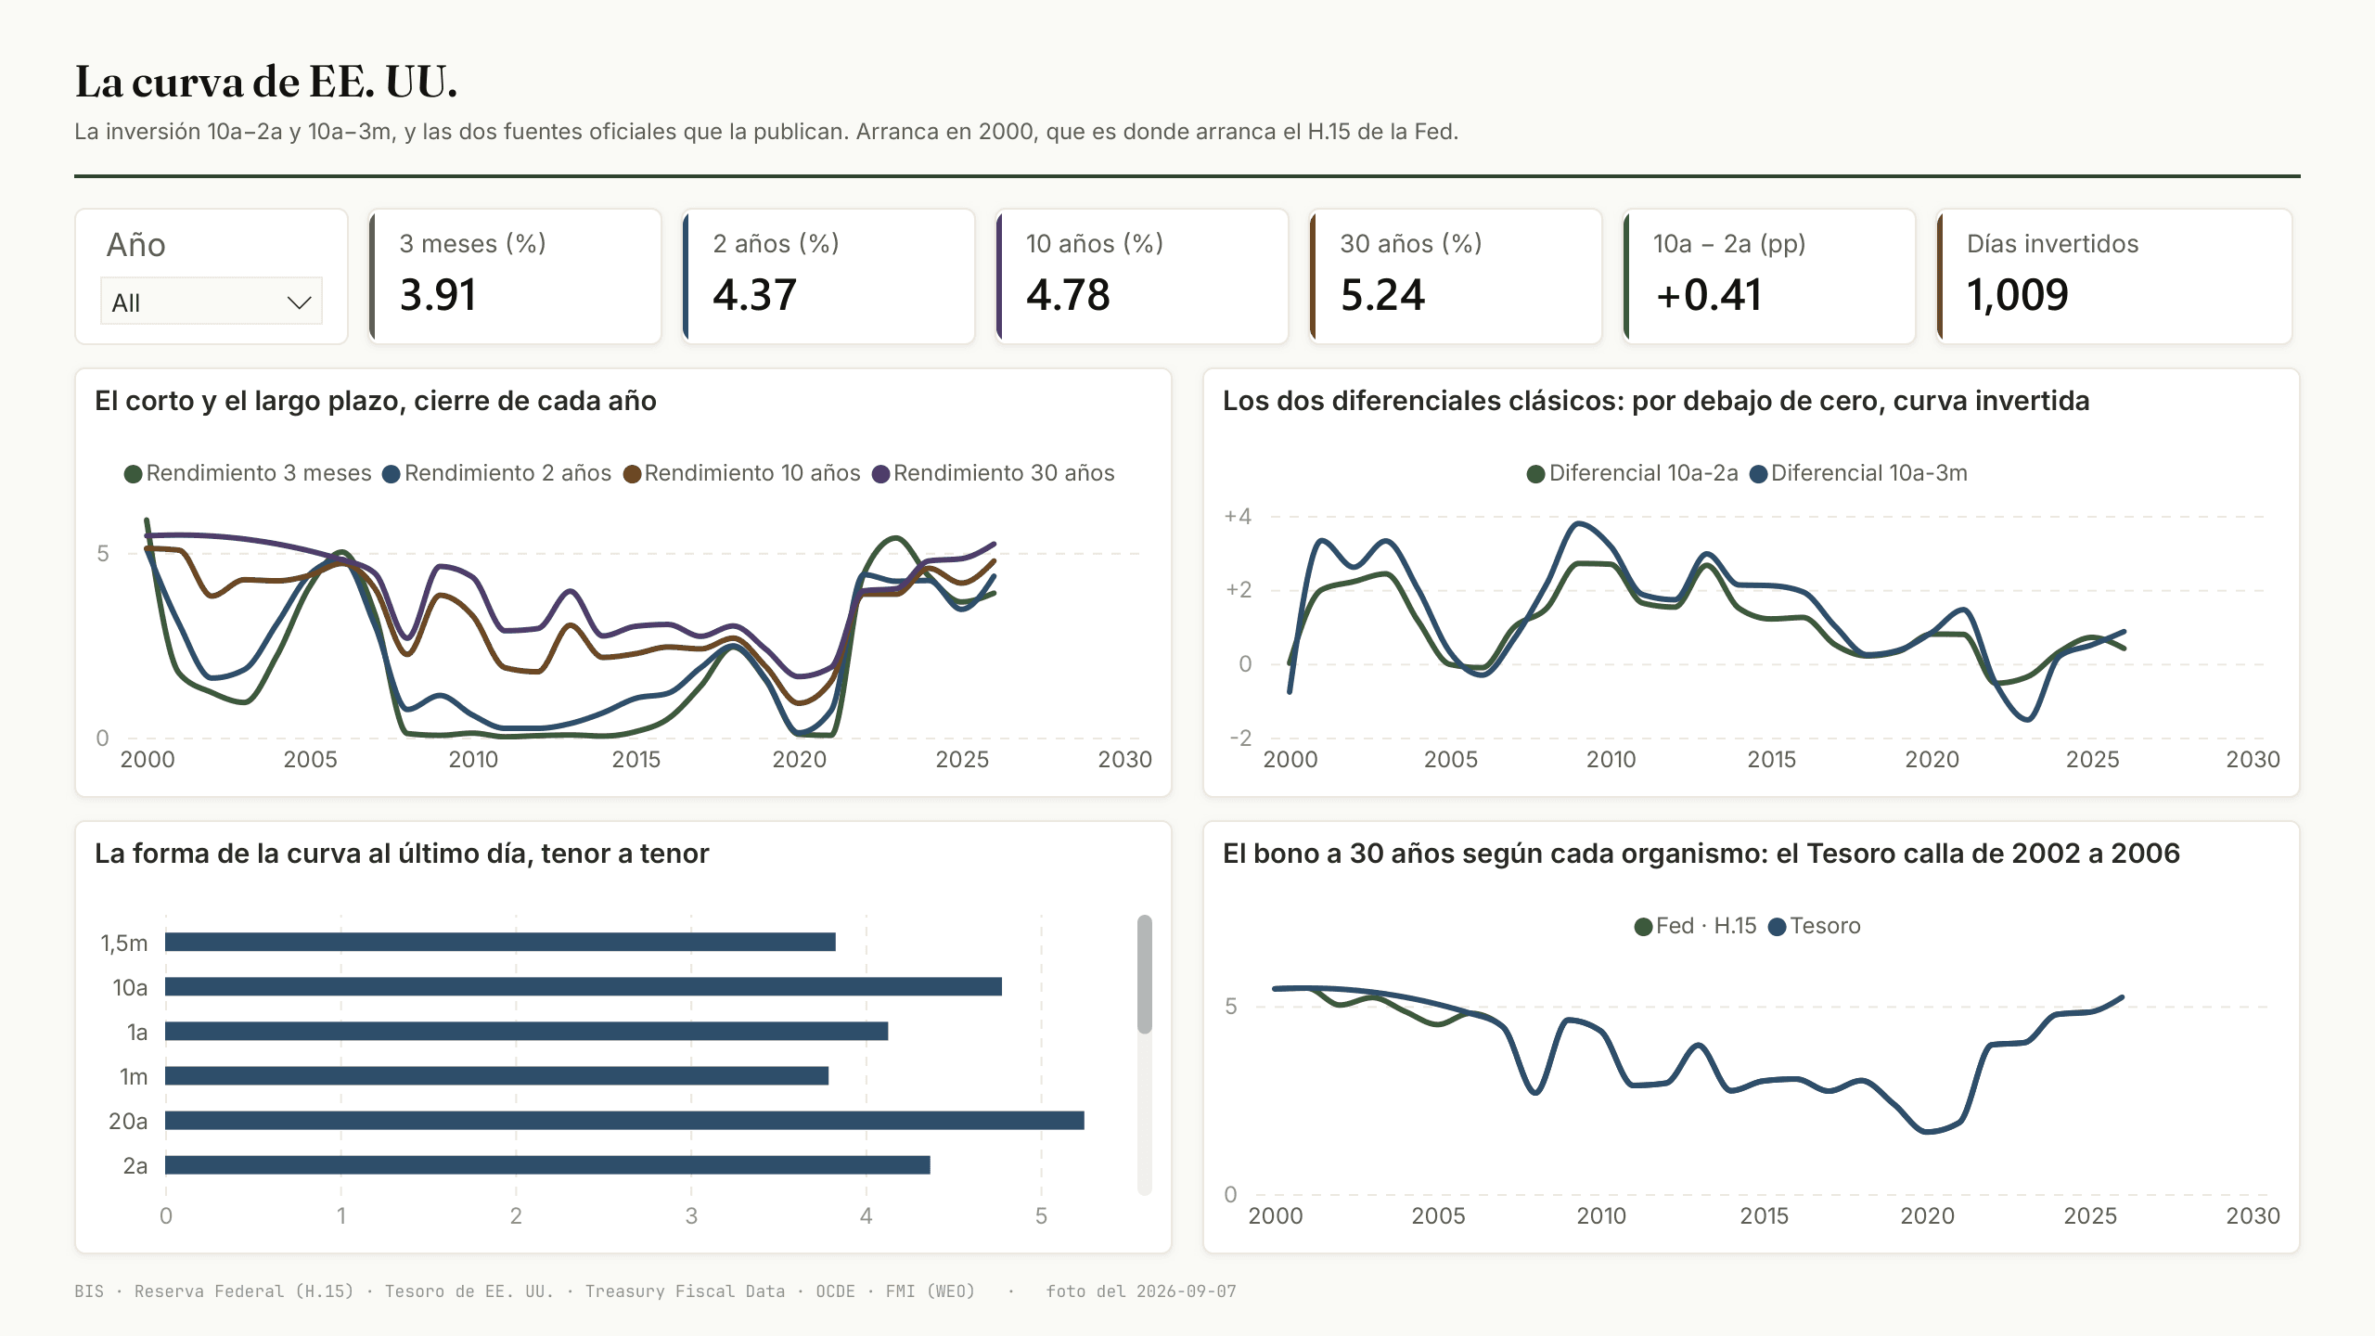The width and height of the screenshot is (2375, 1336).
Task: Click the 10a – 2a spread value +0.41
Action: [x=1708, y=295]
